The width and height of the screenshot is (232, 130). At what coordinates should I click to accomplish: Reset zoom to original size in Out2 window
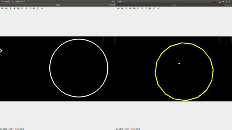tap(134, 8)
